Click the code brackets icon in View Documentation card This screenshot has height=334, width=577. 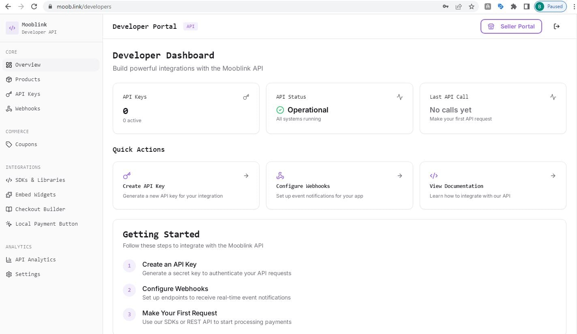click(433, 176)
